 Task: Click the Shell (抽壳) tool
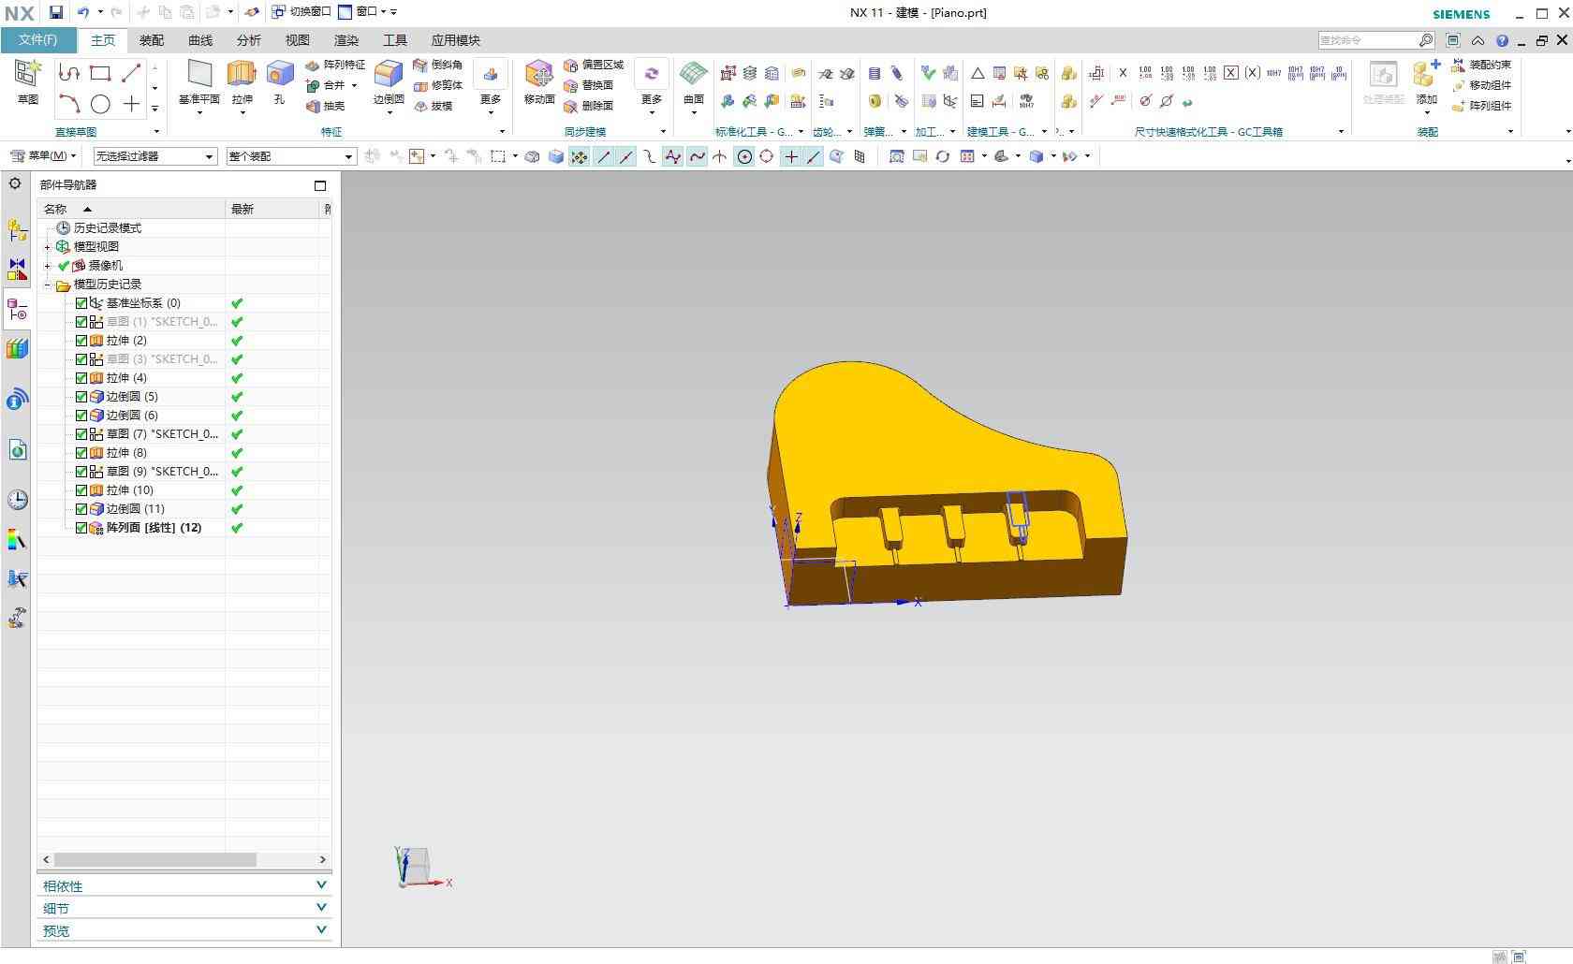[x=326, y=106]
